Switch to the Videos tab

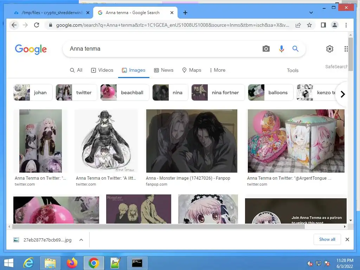coord(102,70)
